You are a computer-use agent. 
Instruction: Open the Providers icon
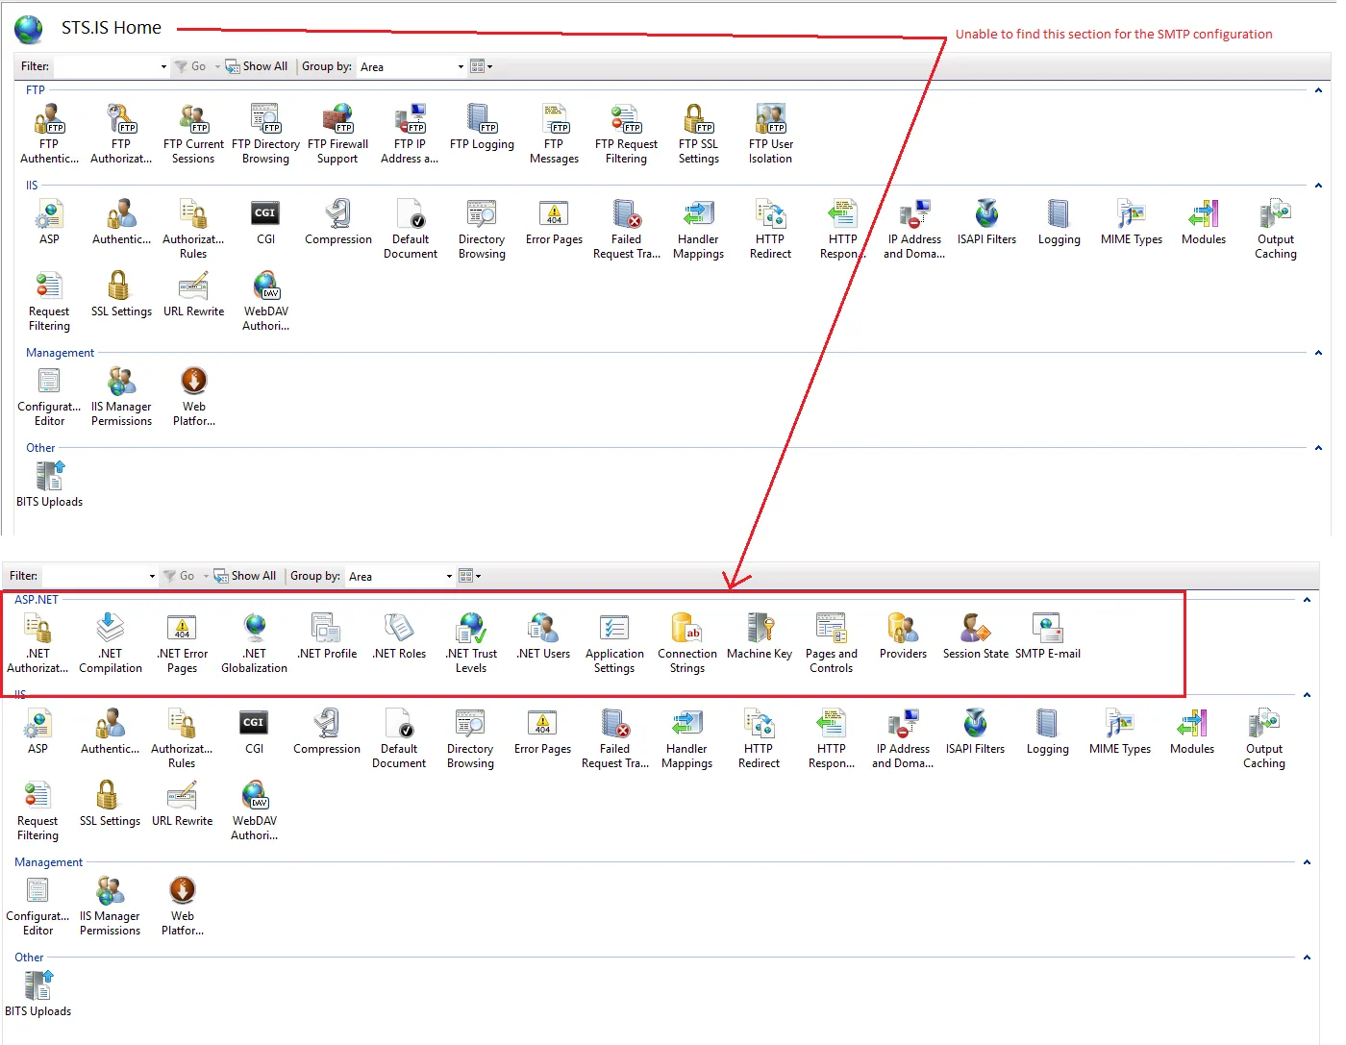[x=903, y=628]
